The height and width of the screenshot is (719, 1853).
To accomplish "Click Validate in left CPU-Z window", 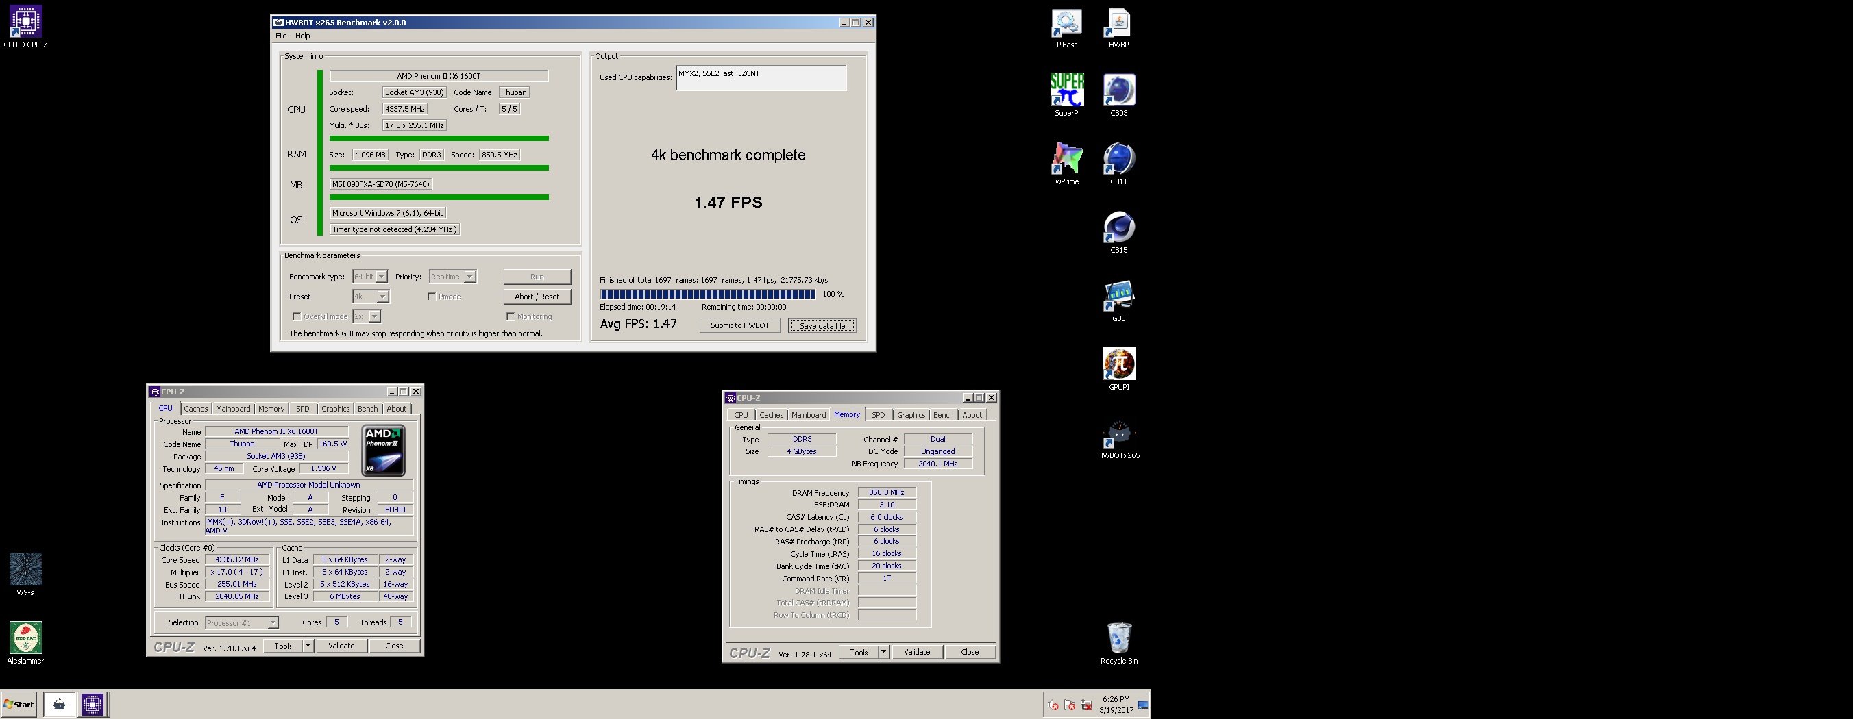I will click(x=341, y=646).
